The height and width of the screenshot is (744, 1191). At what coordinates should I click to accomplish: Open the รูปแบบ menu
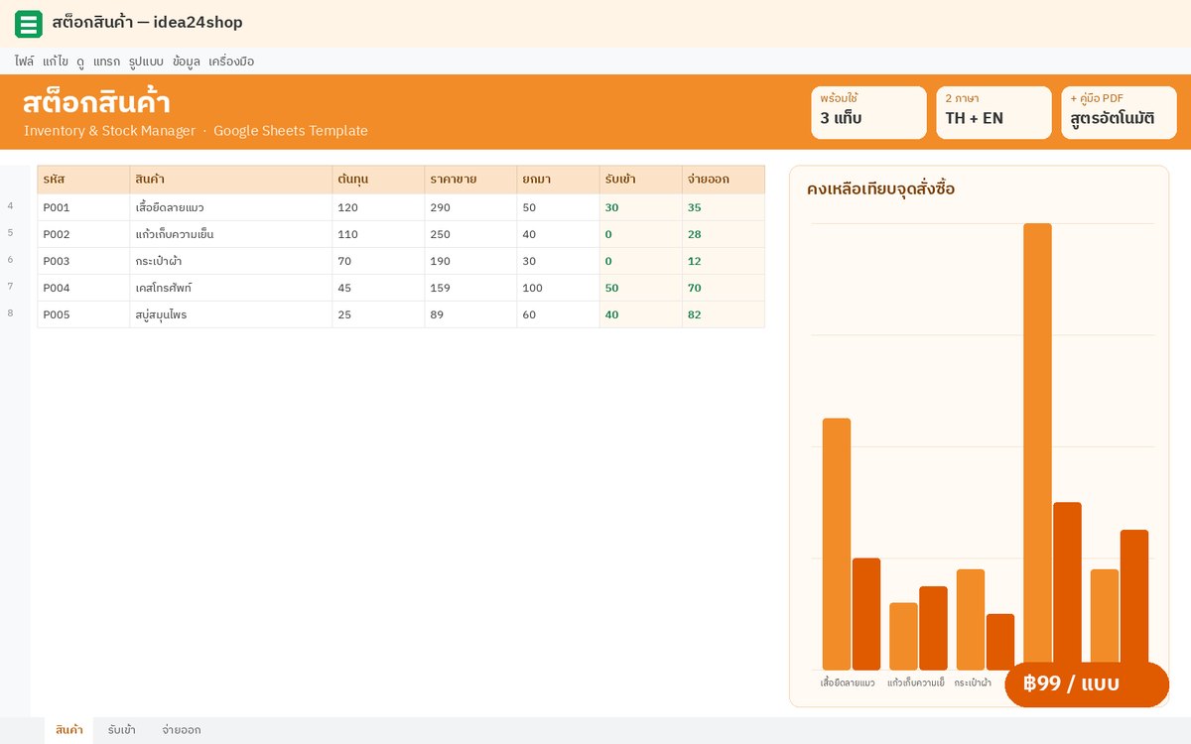coord(146,62)
